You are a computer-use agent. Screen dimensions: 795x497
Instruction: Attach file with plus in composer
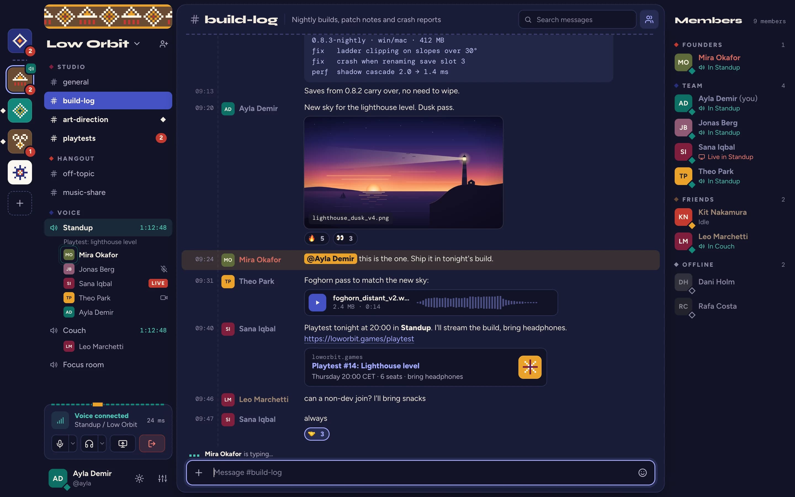(198, 472)
